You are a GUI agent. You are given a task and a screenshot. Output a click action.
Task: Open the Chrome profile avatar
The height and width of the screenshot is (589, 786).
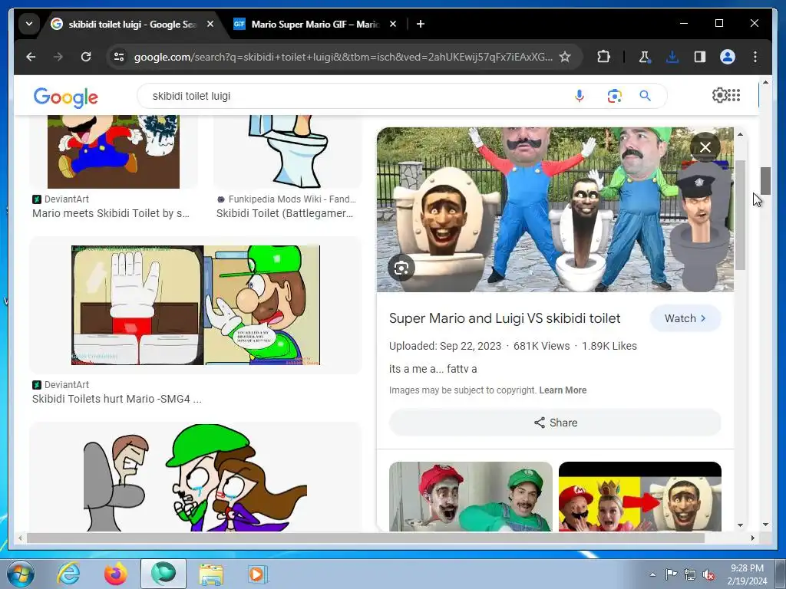(728, 57)
